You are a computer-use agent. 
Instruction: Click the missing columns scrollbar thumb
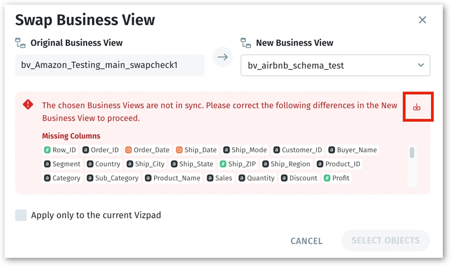[412, 153]
